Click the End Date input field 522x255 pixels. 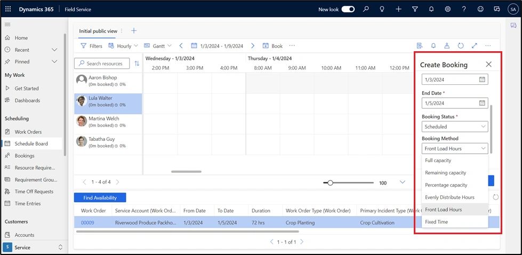pos(455,103)
